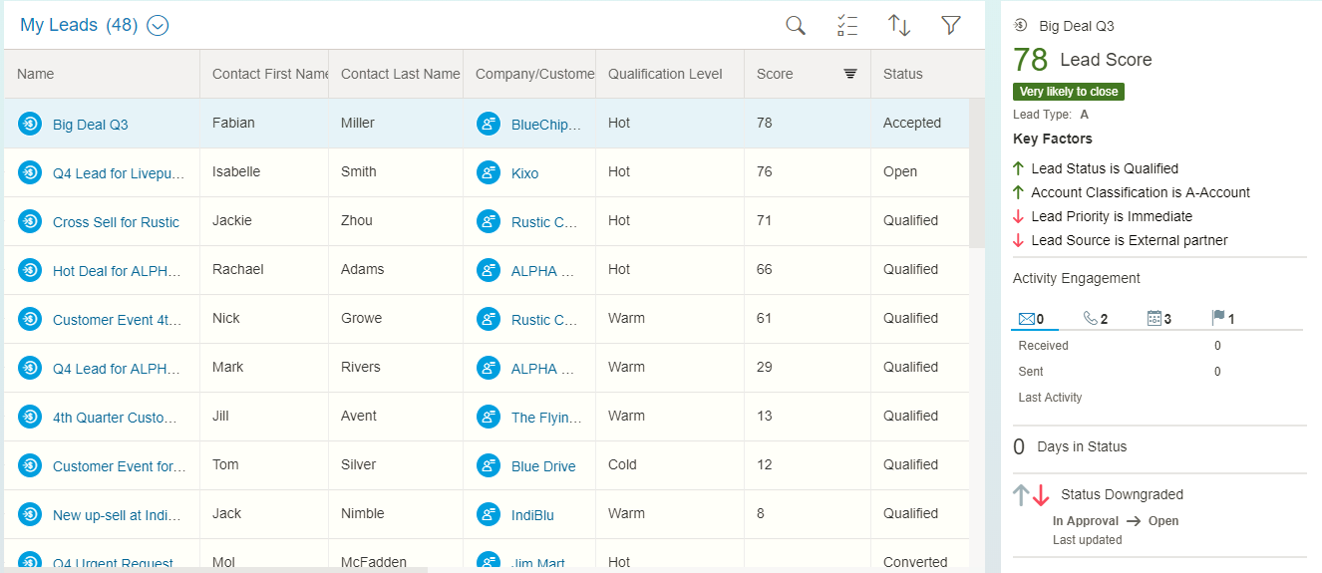Expand the My Leads view dropdown
1322x573 pixels.
click(x=158, y=26)
